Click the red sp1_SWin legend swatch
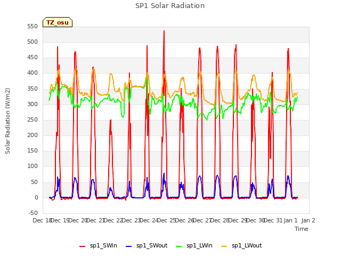The height and width of the screenshot is (256, 341). coord(83,246)
